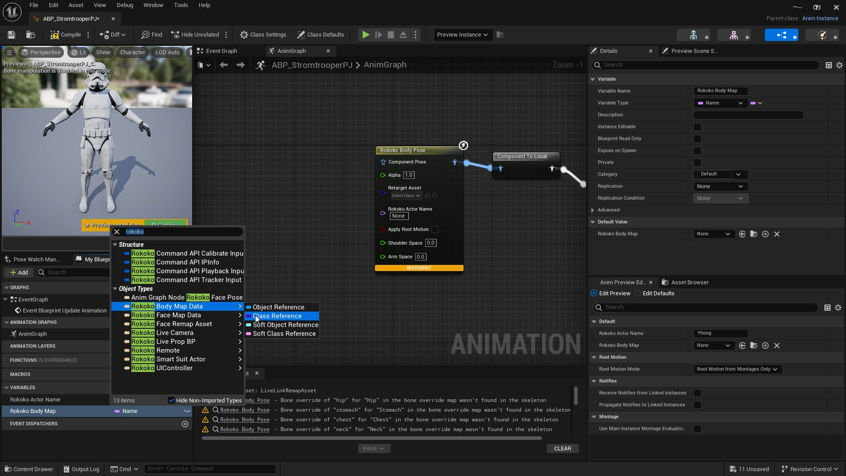Add a new Event Dispatcher with plus icon

point(185,424)
